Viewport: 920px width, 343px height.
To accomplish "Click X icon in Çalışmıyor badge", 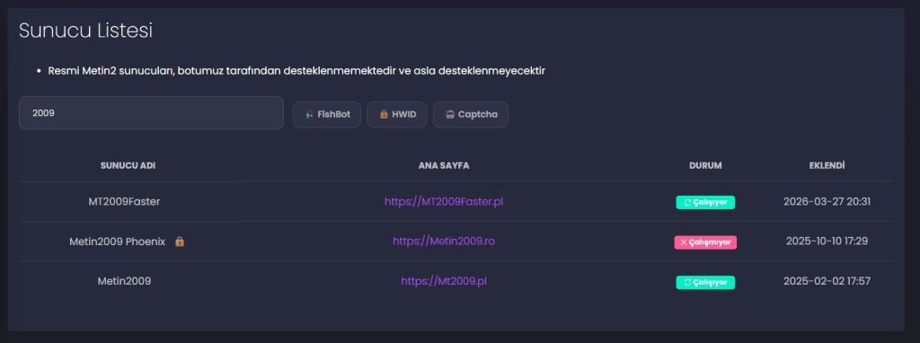I will (x=683, y=242).
